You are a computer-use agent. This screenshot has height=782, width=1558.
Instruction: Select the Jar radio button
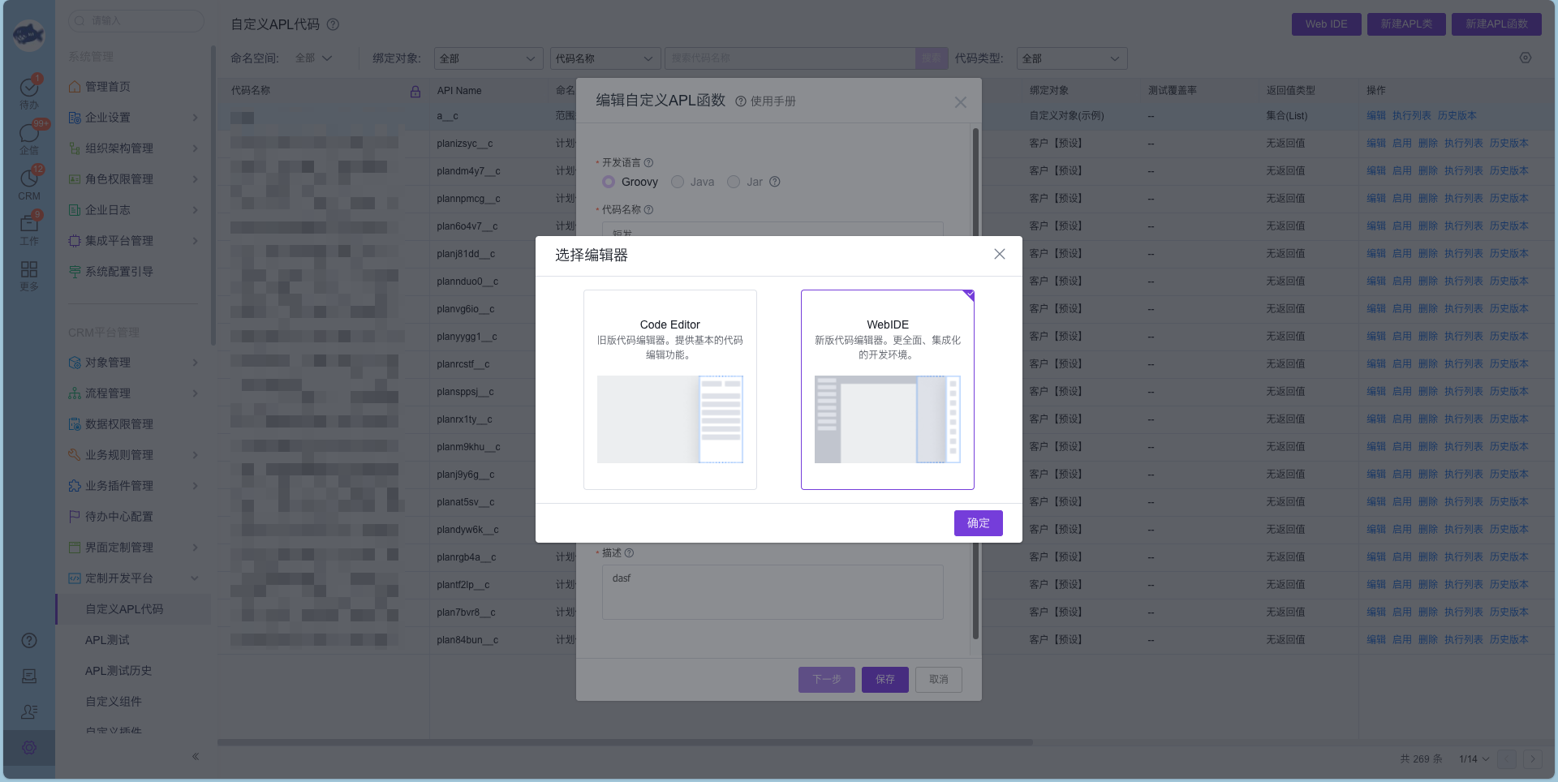click(x=734, y=182)
